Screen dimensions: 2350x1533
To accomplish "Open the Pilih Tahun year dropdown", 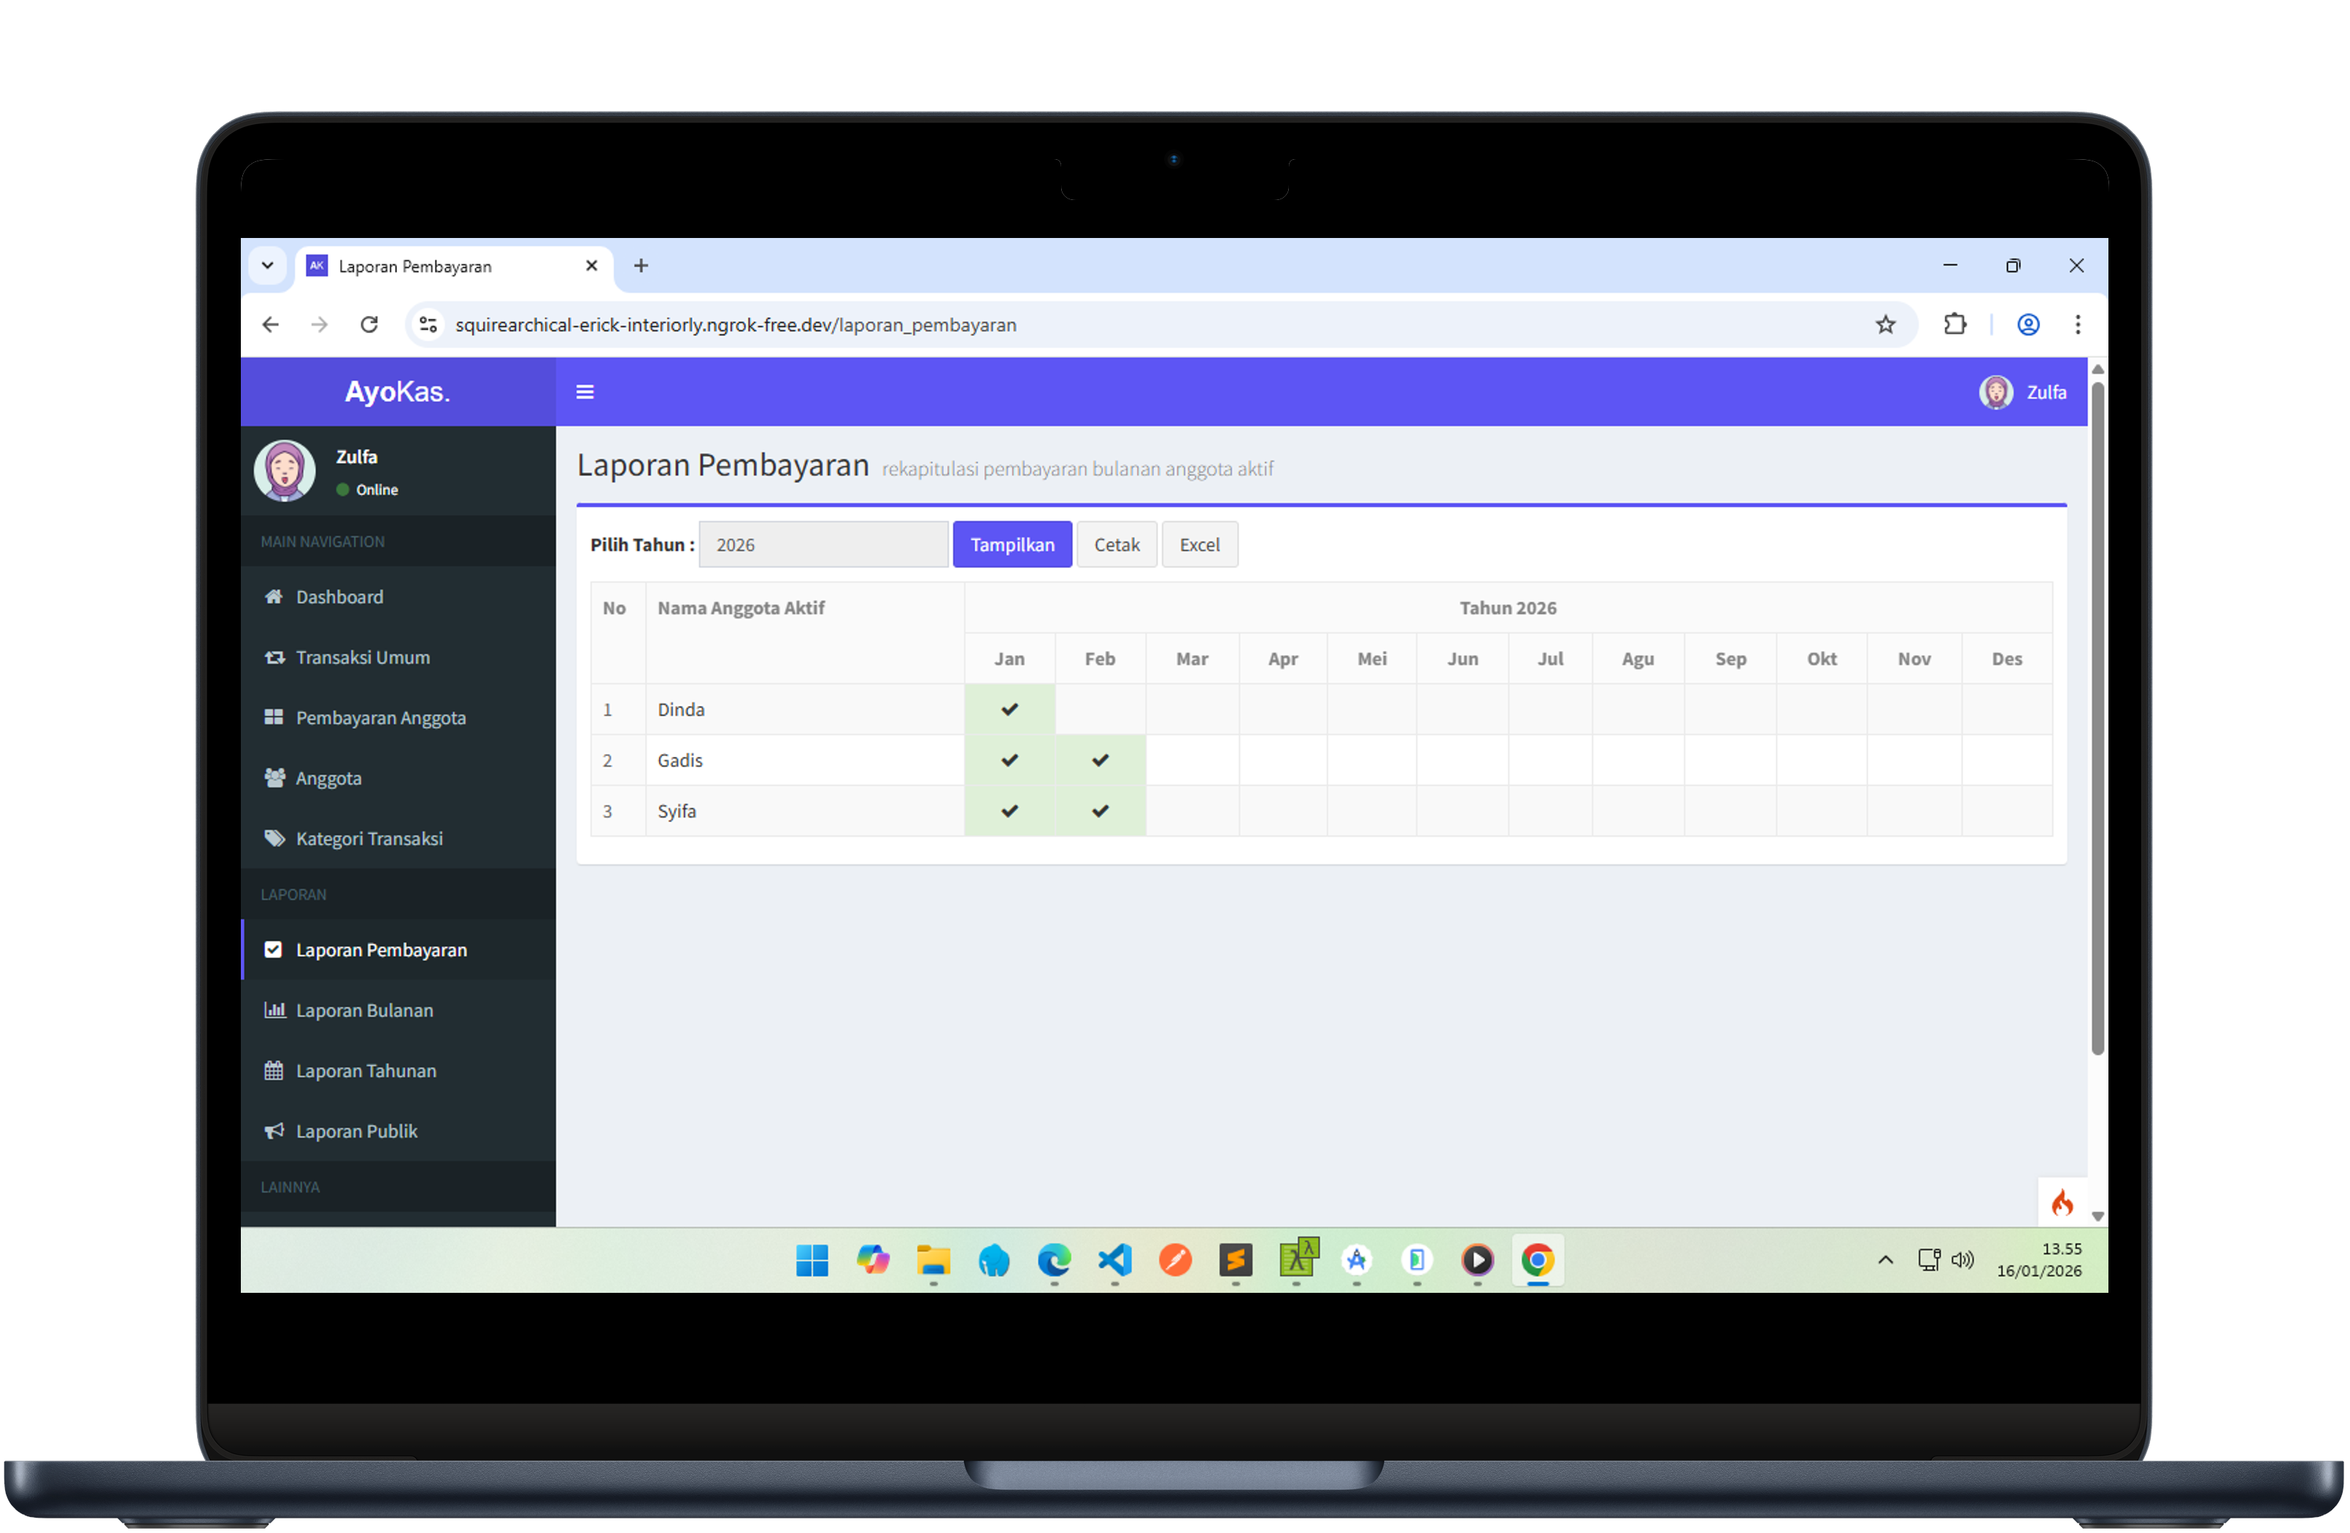I will [822, 545].
